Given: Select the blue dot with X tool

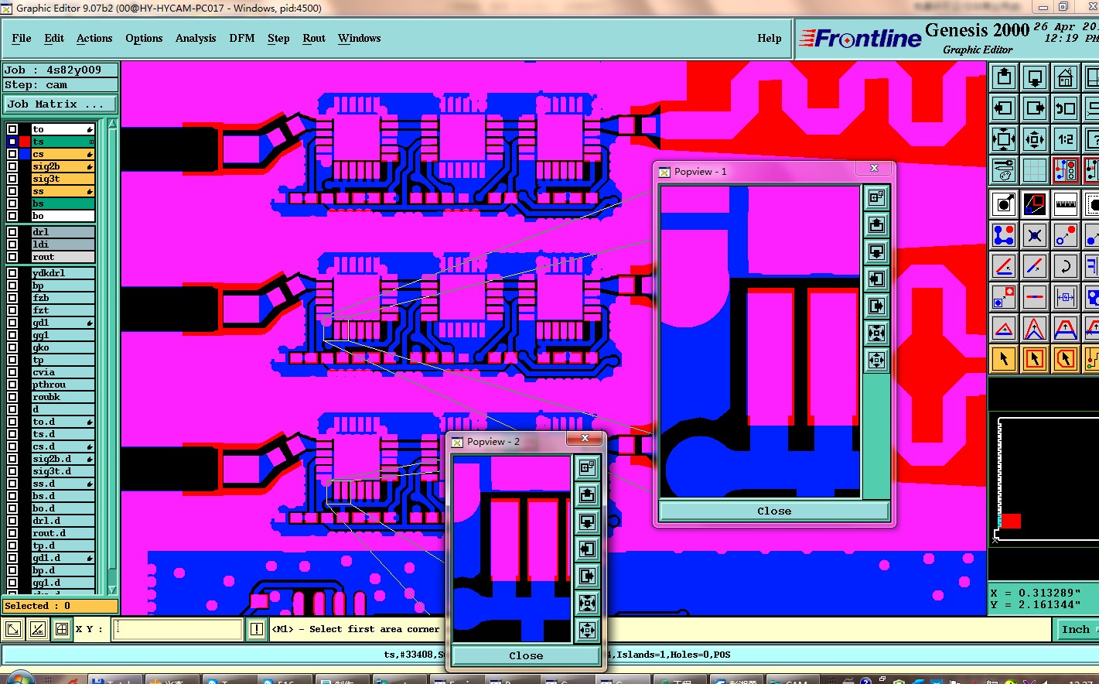Looking at the screenshot, I should point(1035,235).
